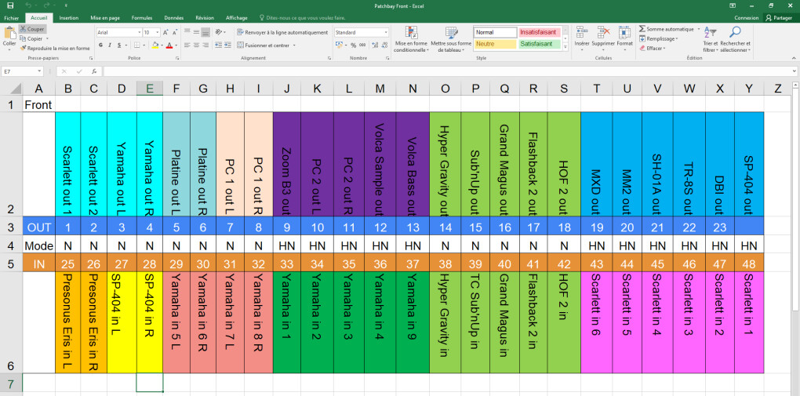The width and height of the screenshot is (800, 396).
Task: Activate Reproduire la mise en forme painter
Action: click(x=55, y=48)
